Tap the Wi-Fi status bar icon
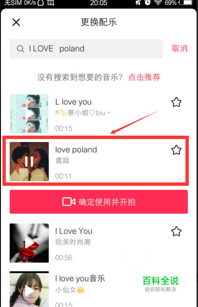Viewport: 198px width, 307px height. point(158,2)
